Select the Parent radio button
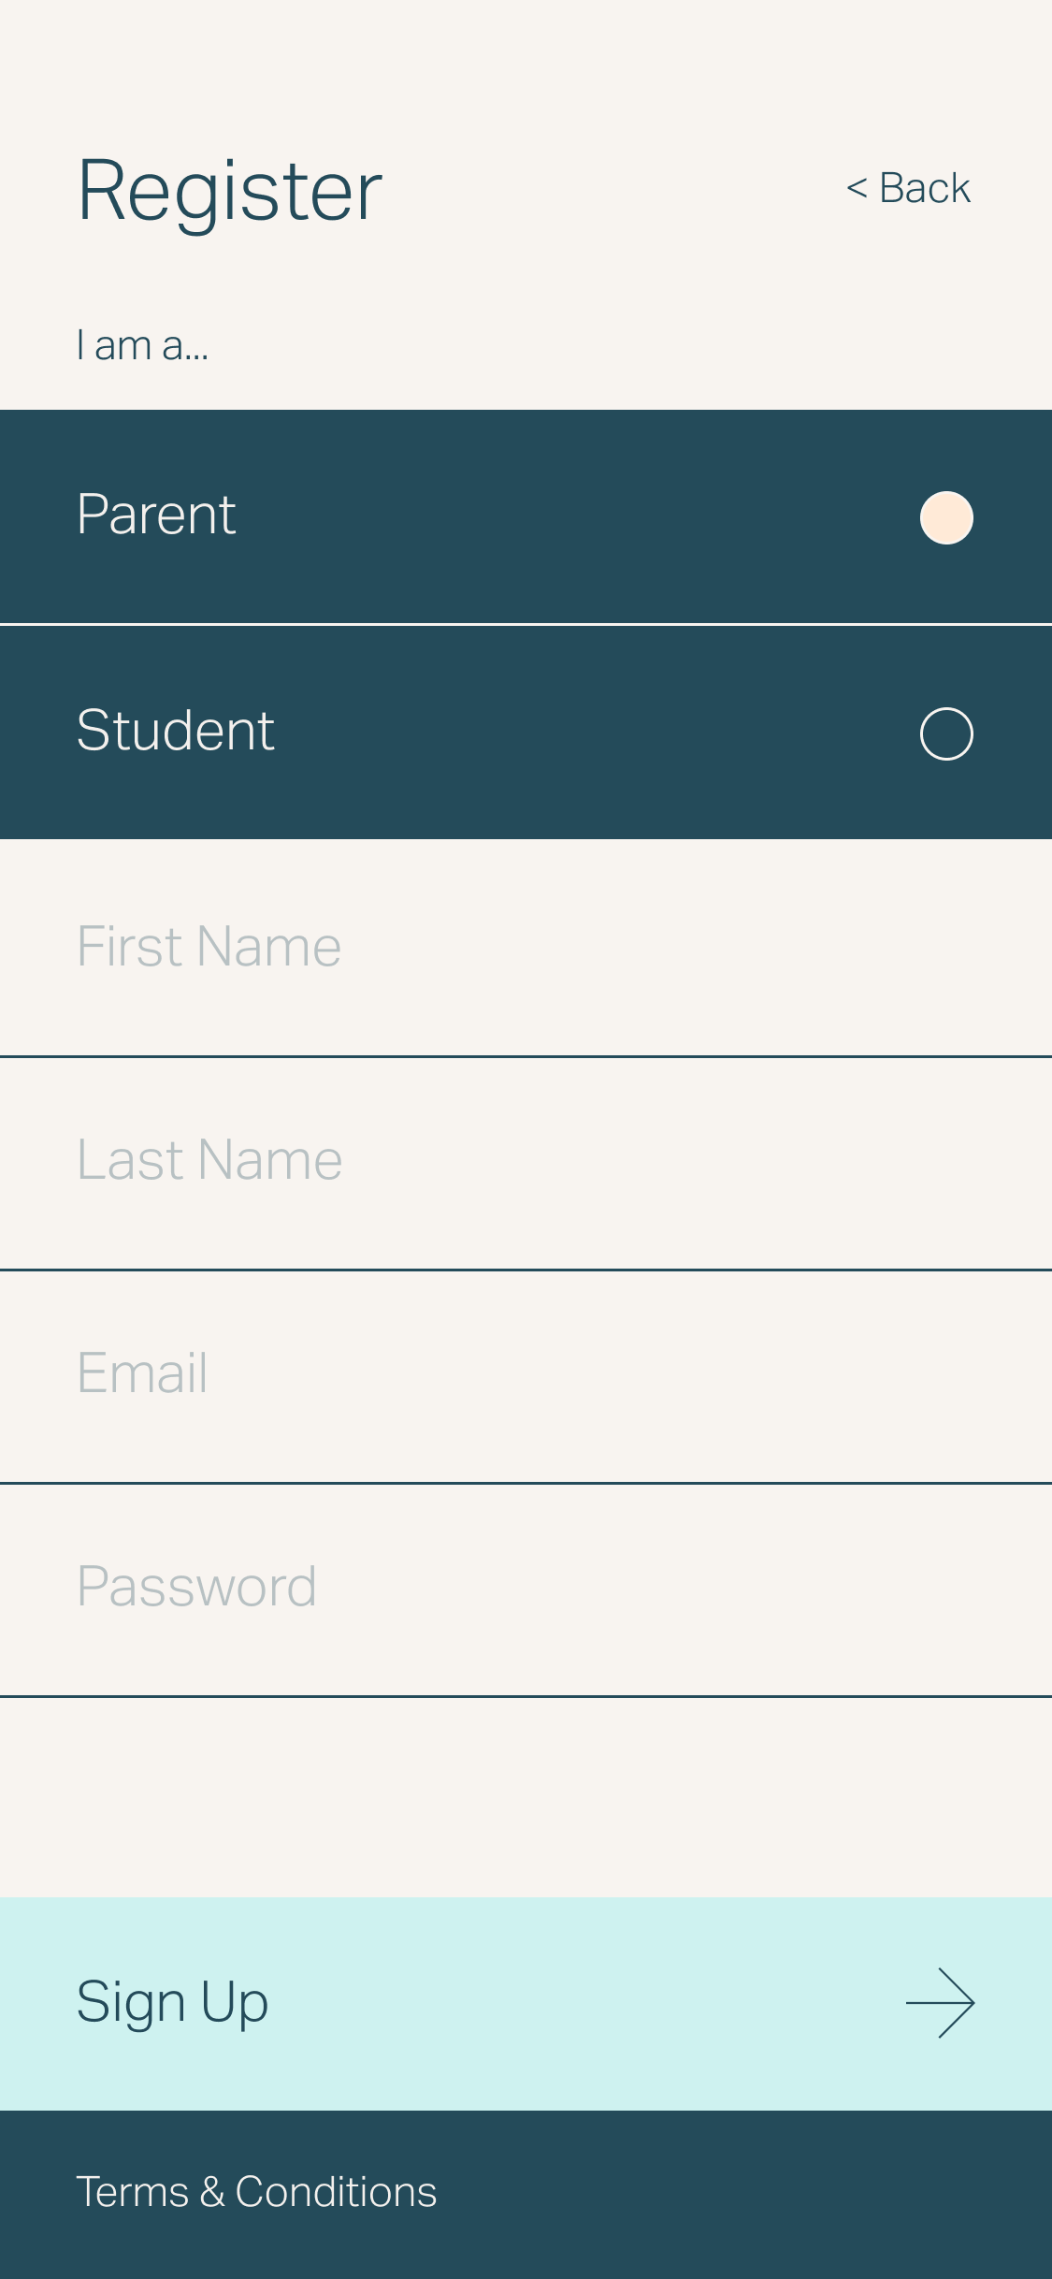This screenshot has width=1052, height=2279. [x=946, y=517]
